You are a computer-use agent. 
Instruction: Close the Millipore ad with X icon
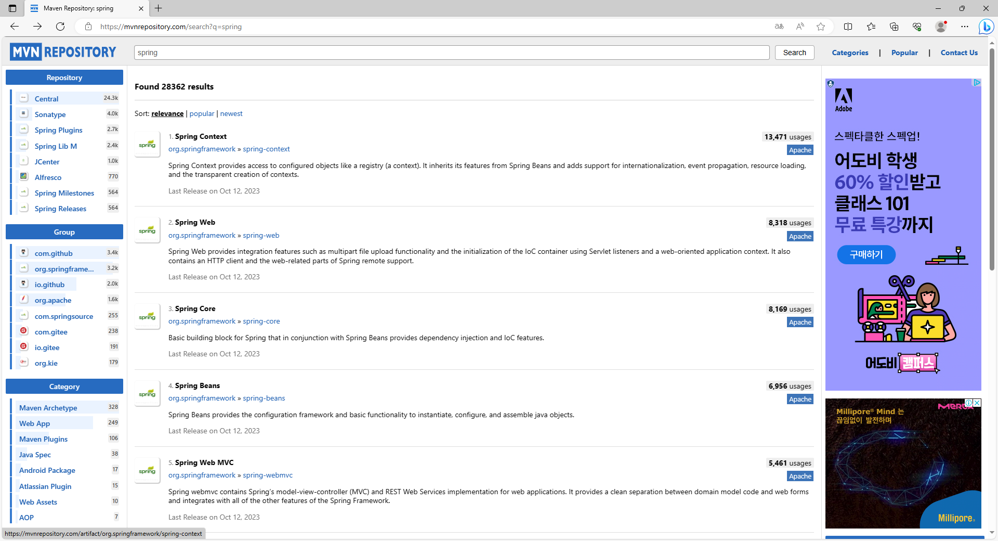(x=977, y=403)
